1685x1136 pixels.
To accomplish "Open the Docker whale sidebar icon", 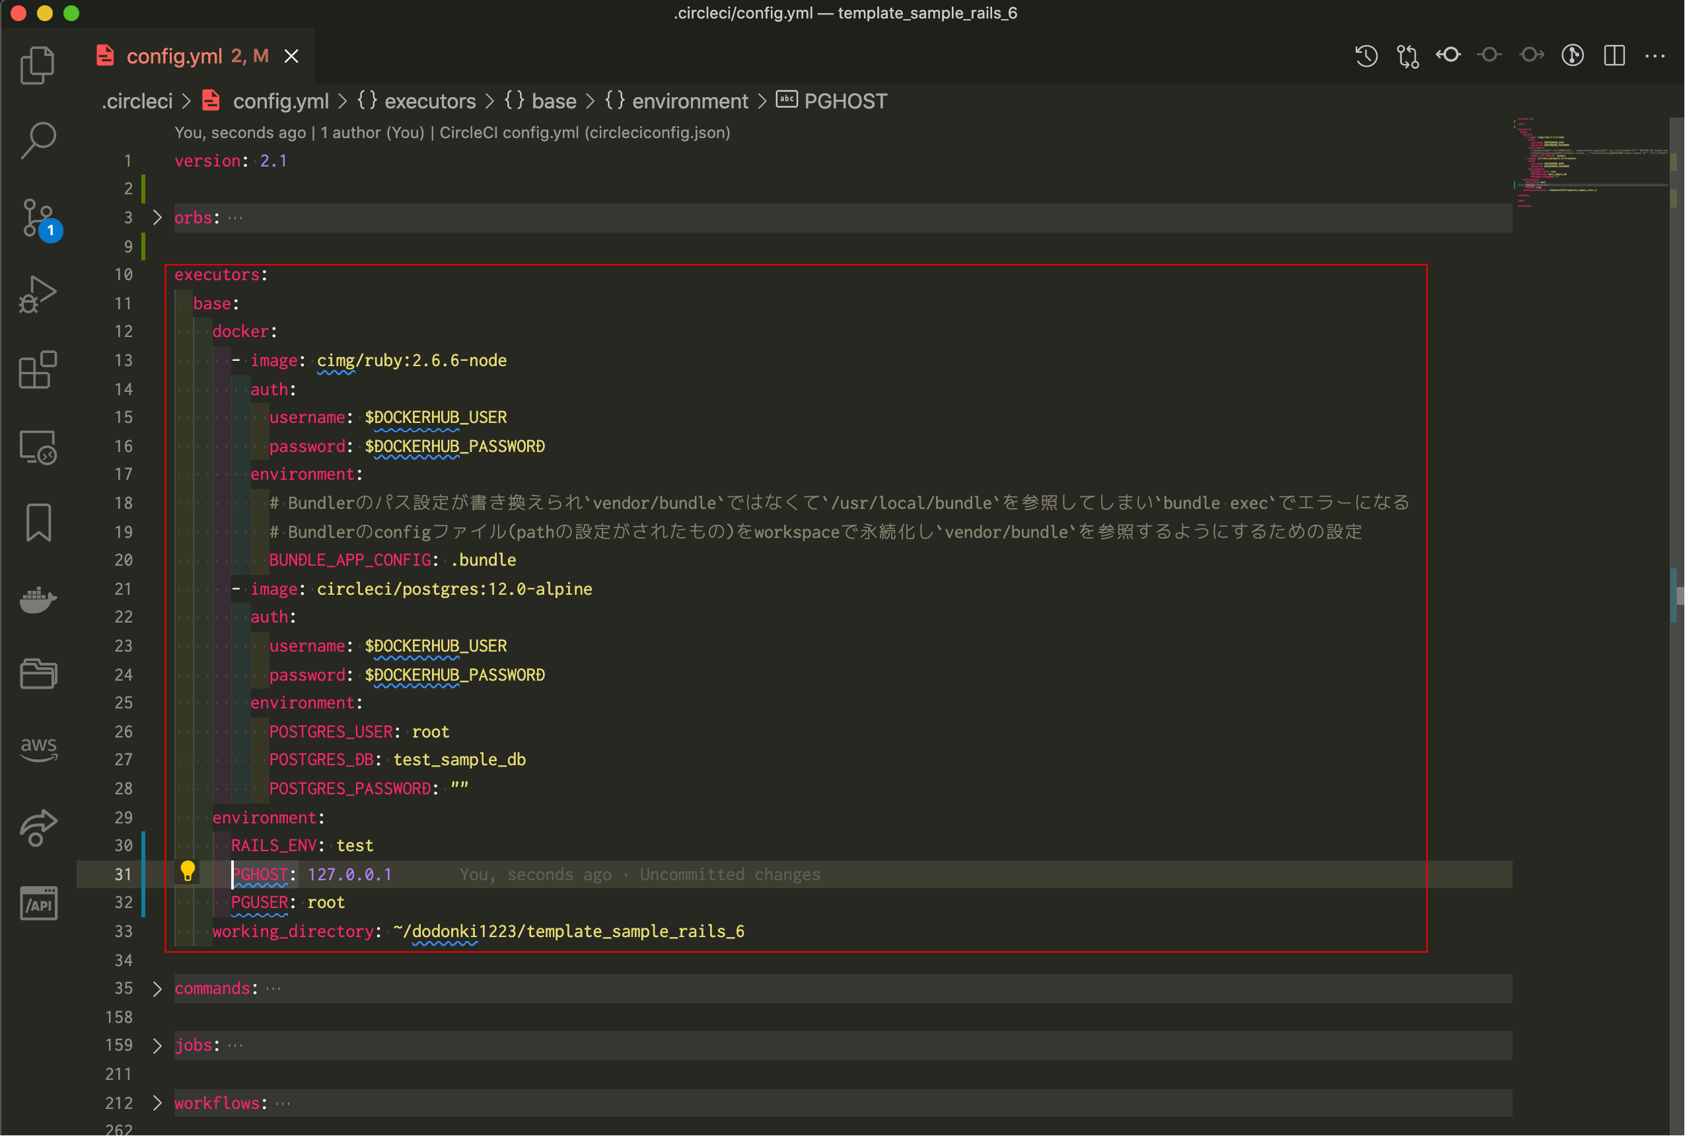I will [x=38, y=599].
